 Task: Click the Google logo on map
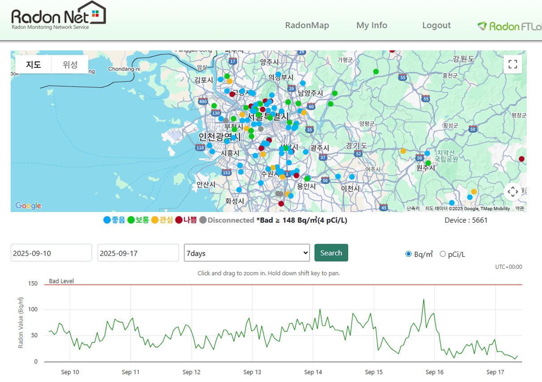pyautogui.click(x=28, y=206)
